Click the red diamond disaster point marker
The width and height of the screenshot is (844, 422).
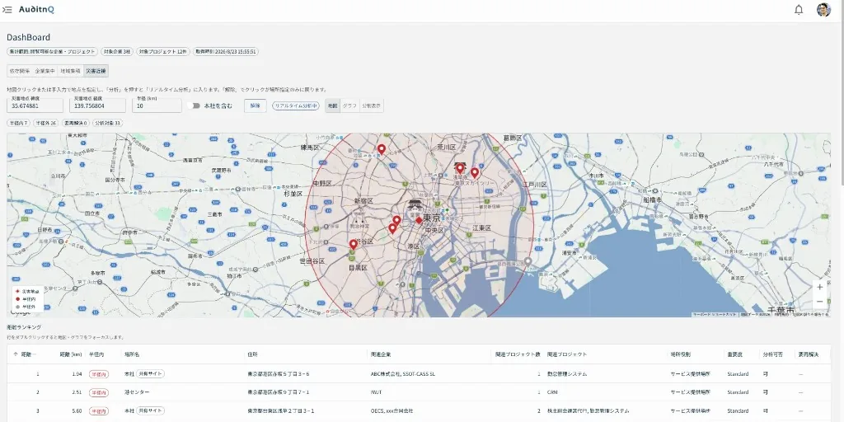point(419,219)
